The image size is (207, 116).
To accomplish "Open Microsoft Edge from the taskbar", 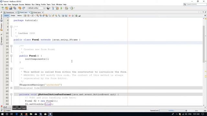I will point(16,114).
